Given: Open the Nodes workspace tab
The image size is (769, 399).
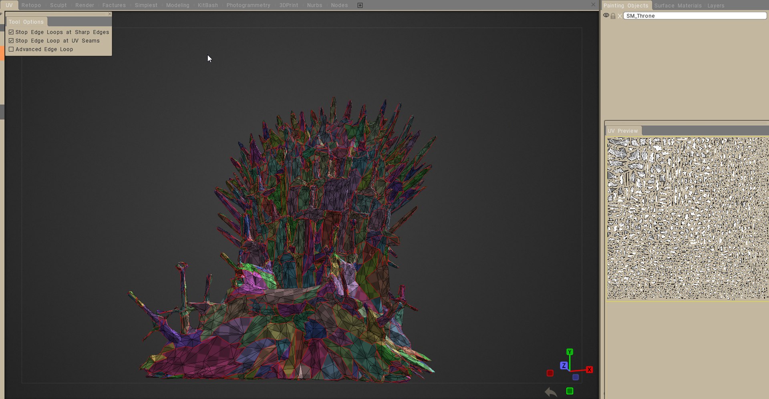Looking at the screenshot, I should pos(339,5).
